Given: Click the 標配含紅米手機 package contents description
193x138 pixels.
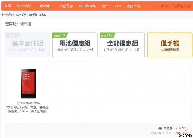Looking at the screenshot, I should [28, 109].
